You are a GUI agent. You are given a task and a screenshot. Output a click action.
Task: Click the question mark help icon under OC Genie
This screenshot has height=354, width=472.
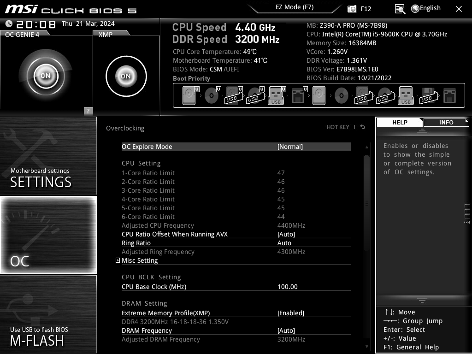[88, 111]
